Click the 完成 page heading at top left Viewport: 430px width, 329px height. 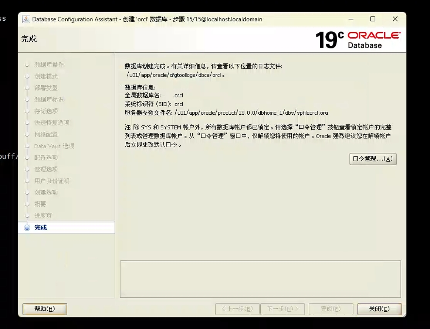coord(29,39)
